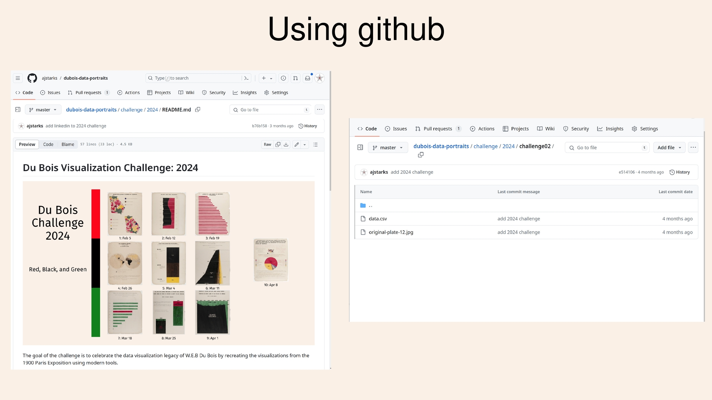The width and height of the screenshot is (712, 400).
Task: Click 'Go to file' field in left screenshot
Action: coord(270,110)
